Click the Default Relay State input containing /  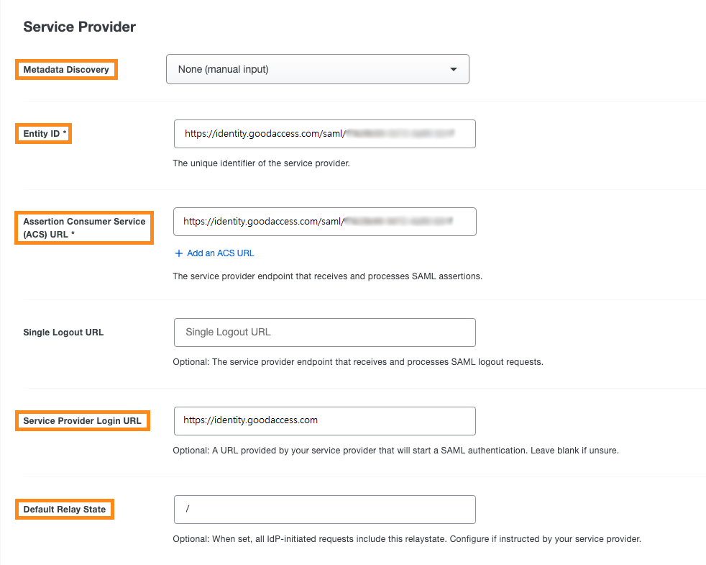(x=324, y=509)
